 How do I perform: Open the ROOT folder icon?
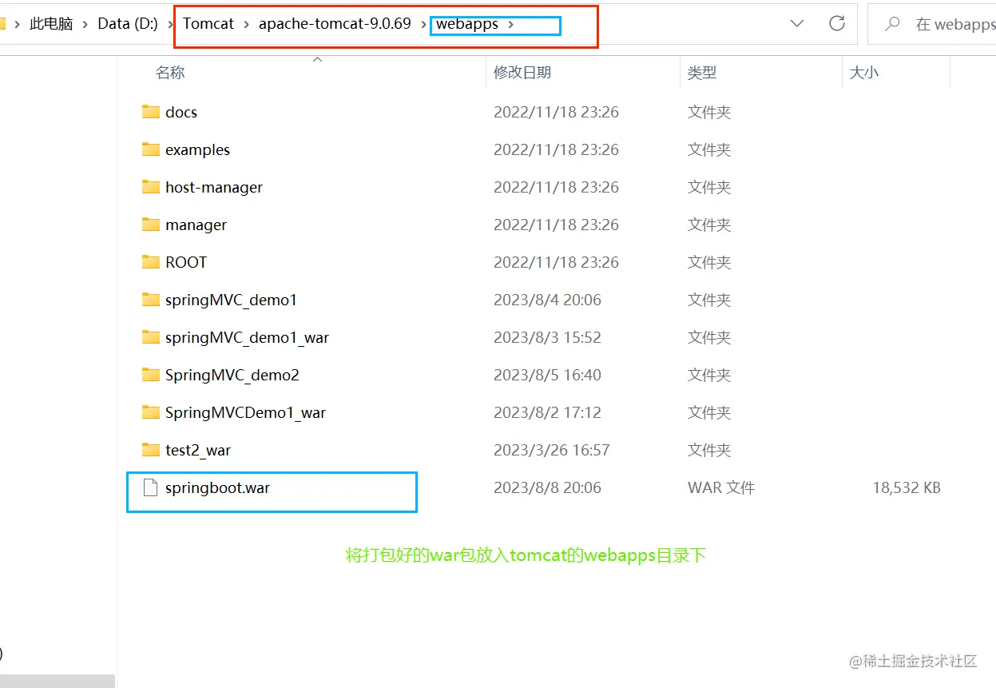[151, 262]
